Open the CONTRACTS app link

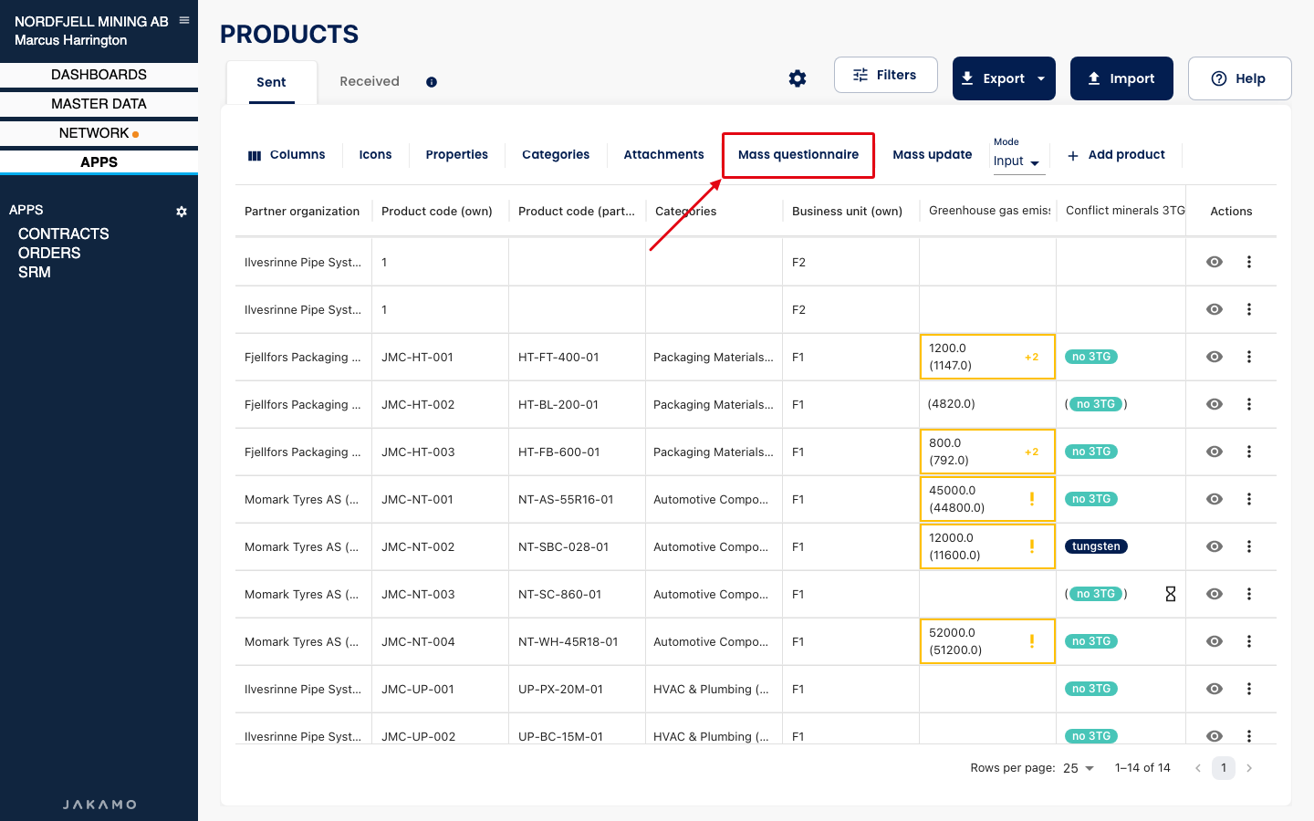click(x=64, y=234)
